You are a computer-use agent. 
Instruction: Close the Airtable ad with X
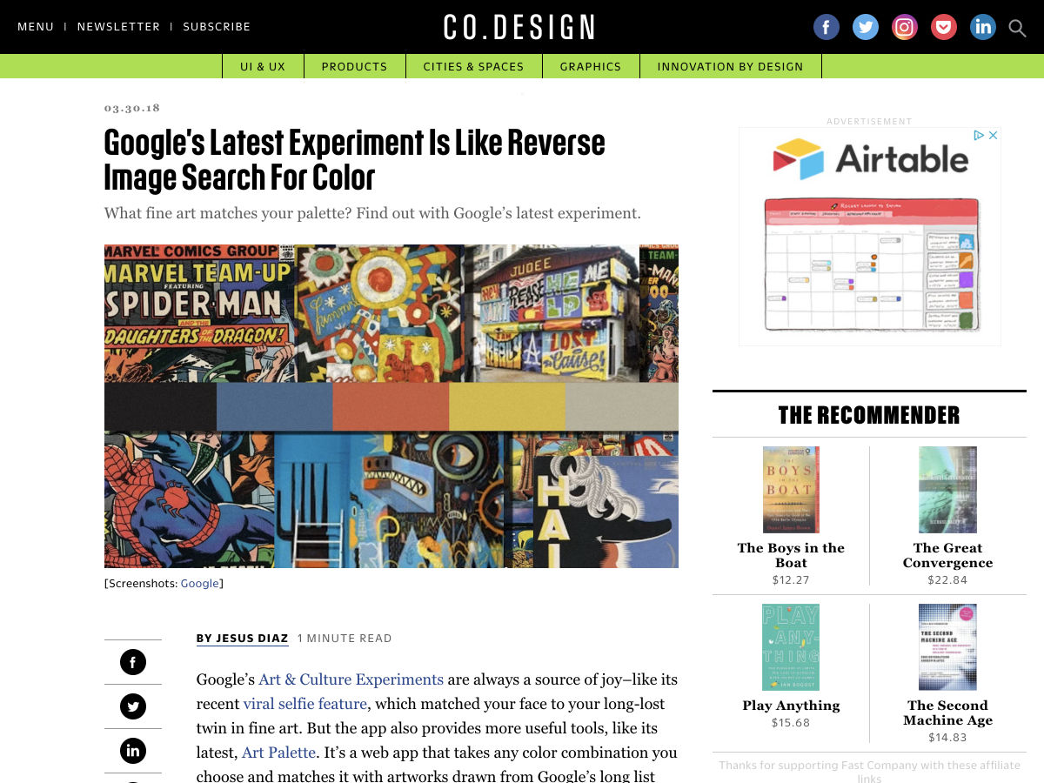993,136
